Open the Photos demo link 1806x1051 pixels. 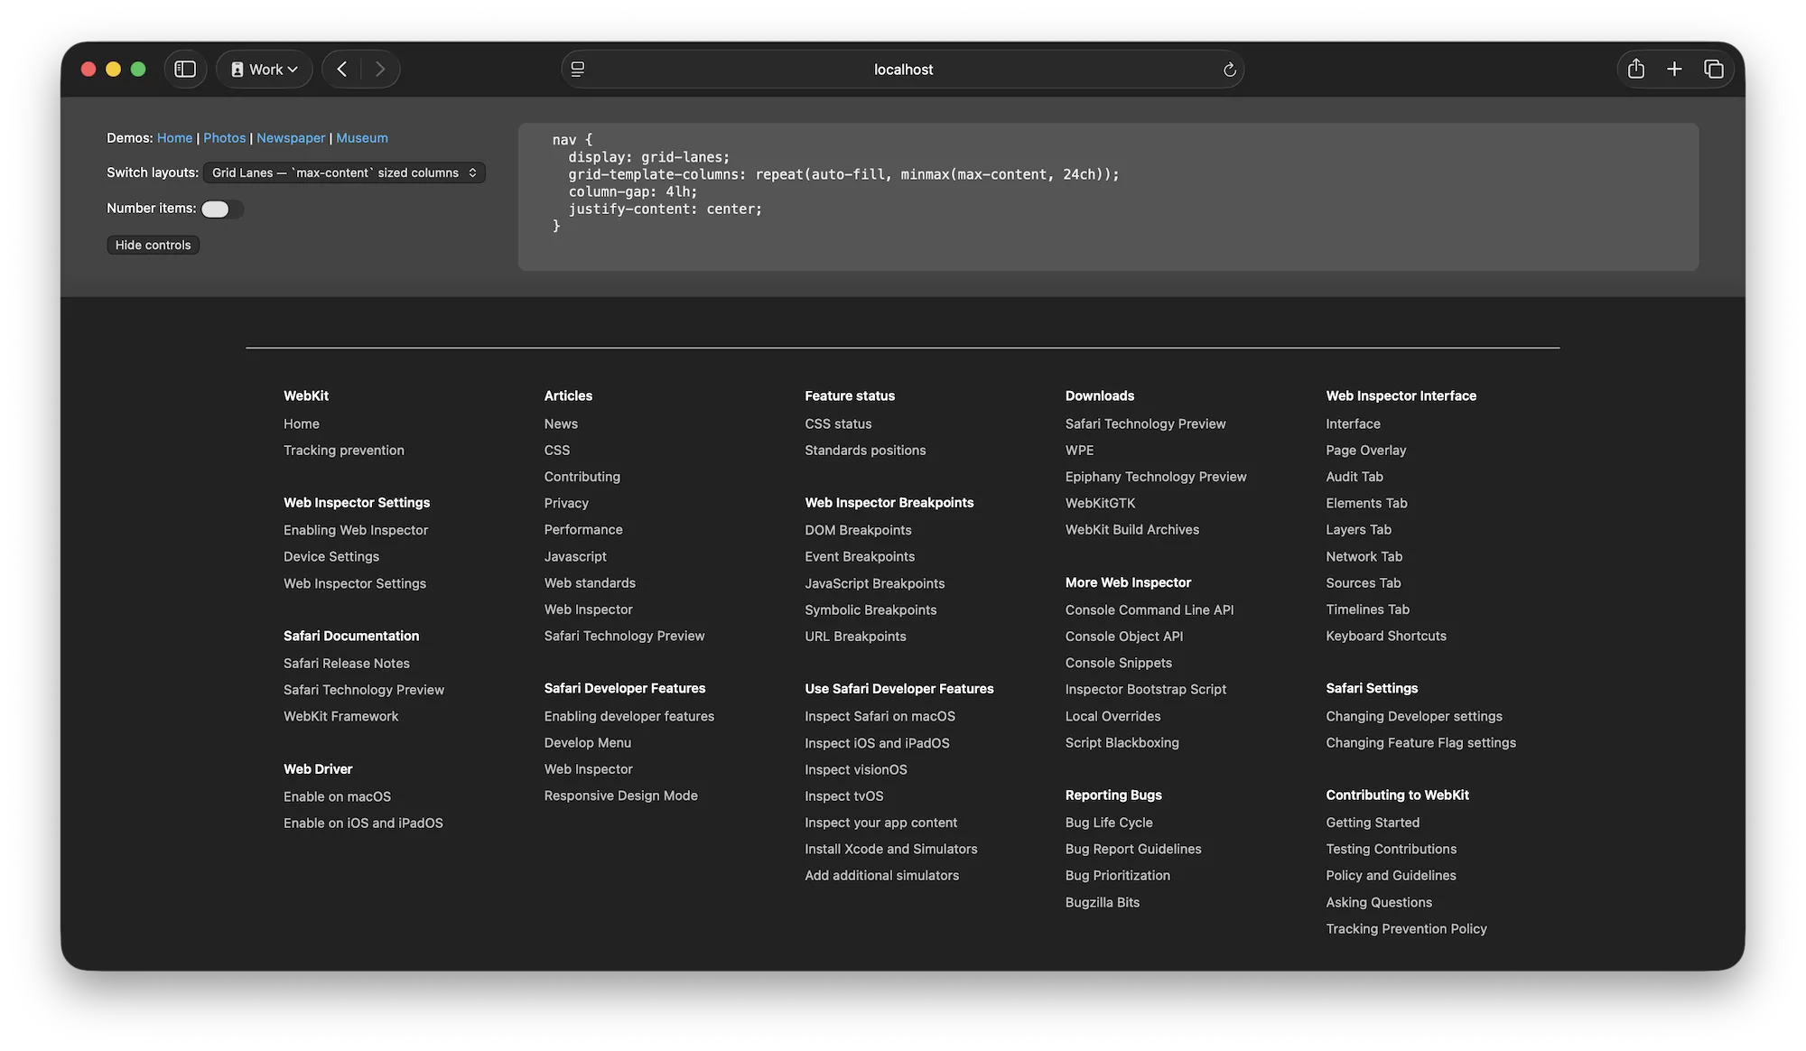coord(224,138)
